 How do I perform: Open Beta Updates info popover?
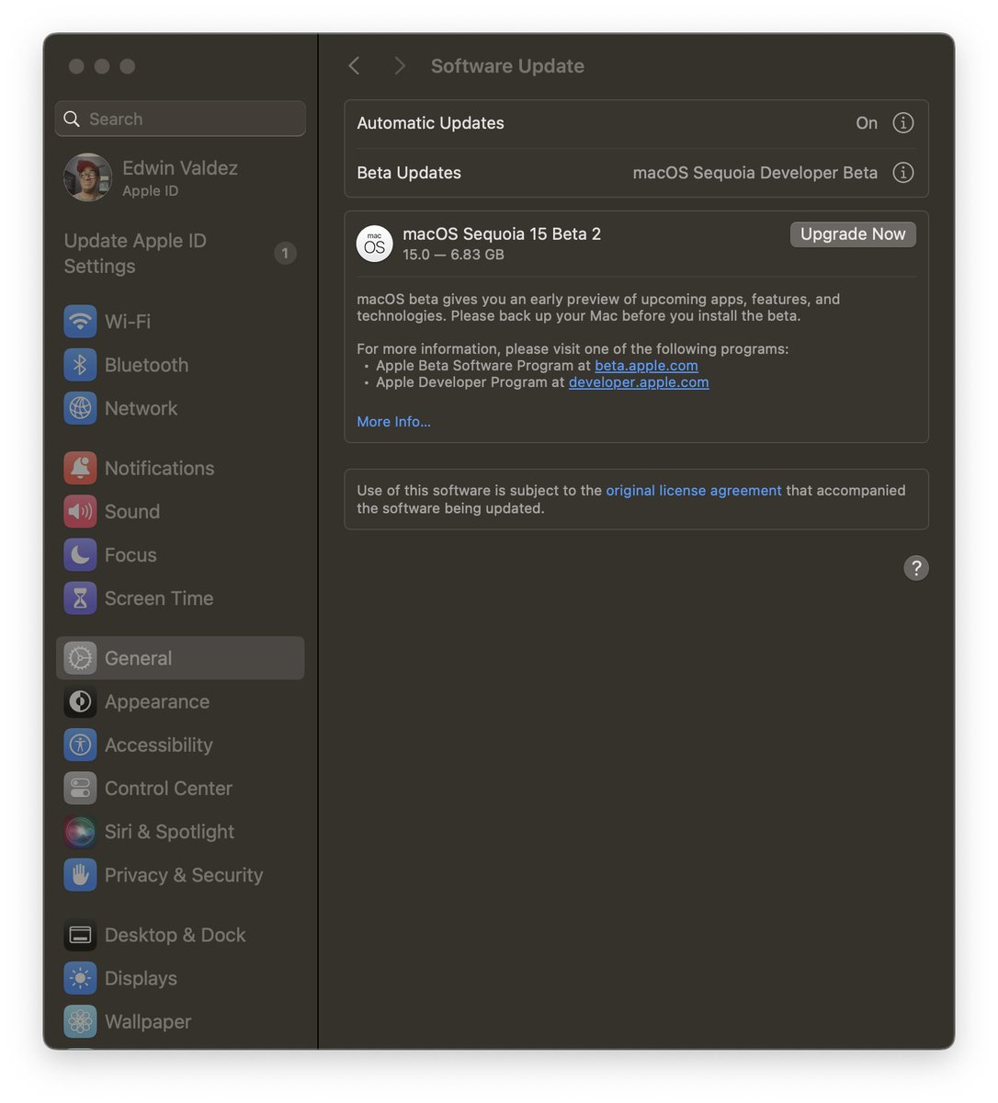pos(902,172)
